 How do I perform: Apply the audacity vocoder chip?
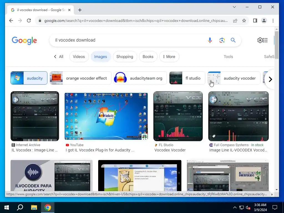pyautogui.click(x=234, y=78)
